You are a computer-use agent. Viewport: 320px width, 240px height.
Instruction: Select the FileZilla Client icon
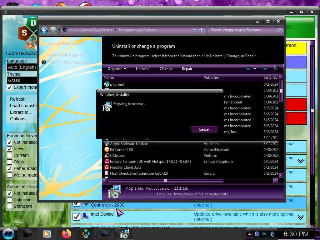[107, 167]
